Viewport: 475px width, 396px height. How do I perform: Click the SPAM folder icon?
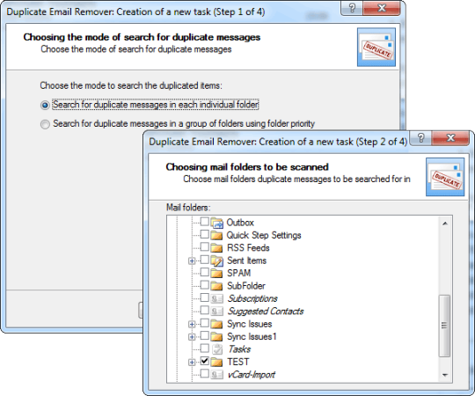point(217,274)
